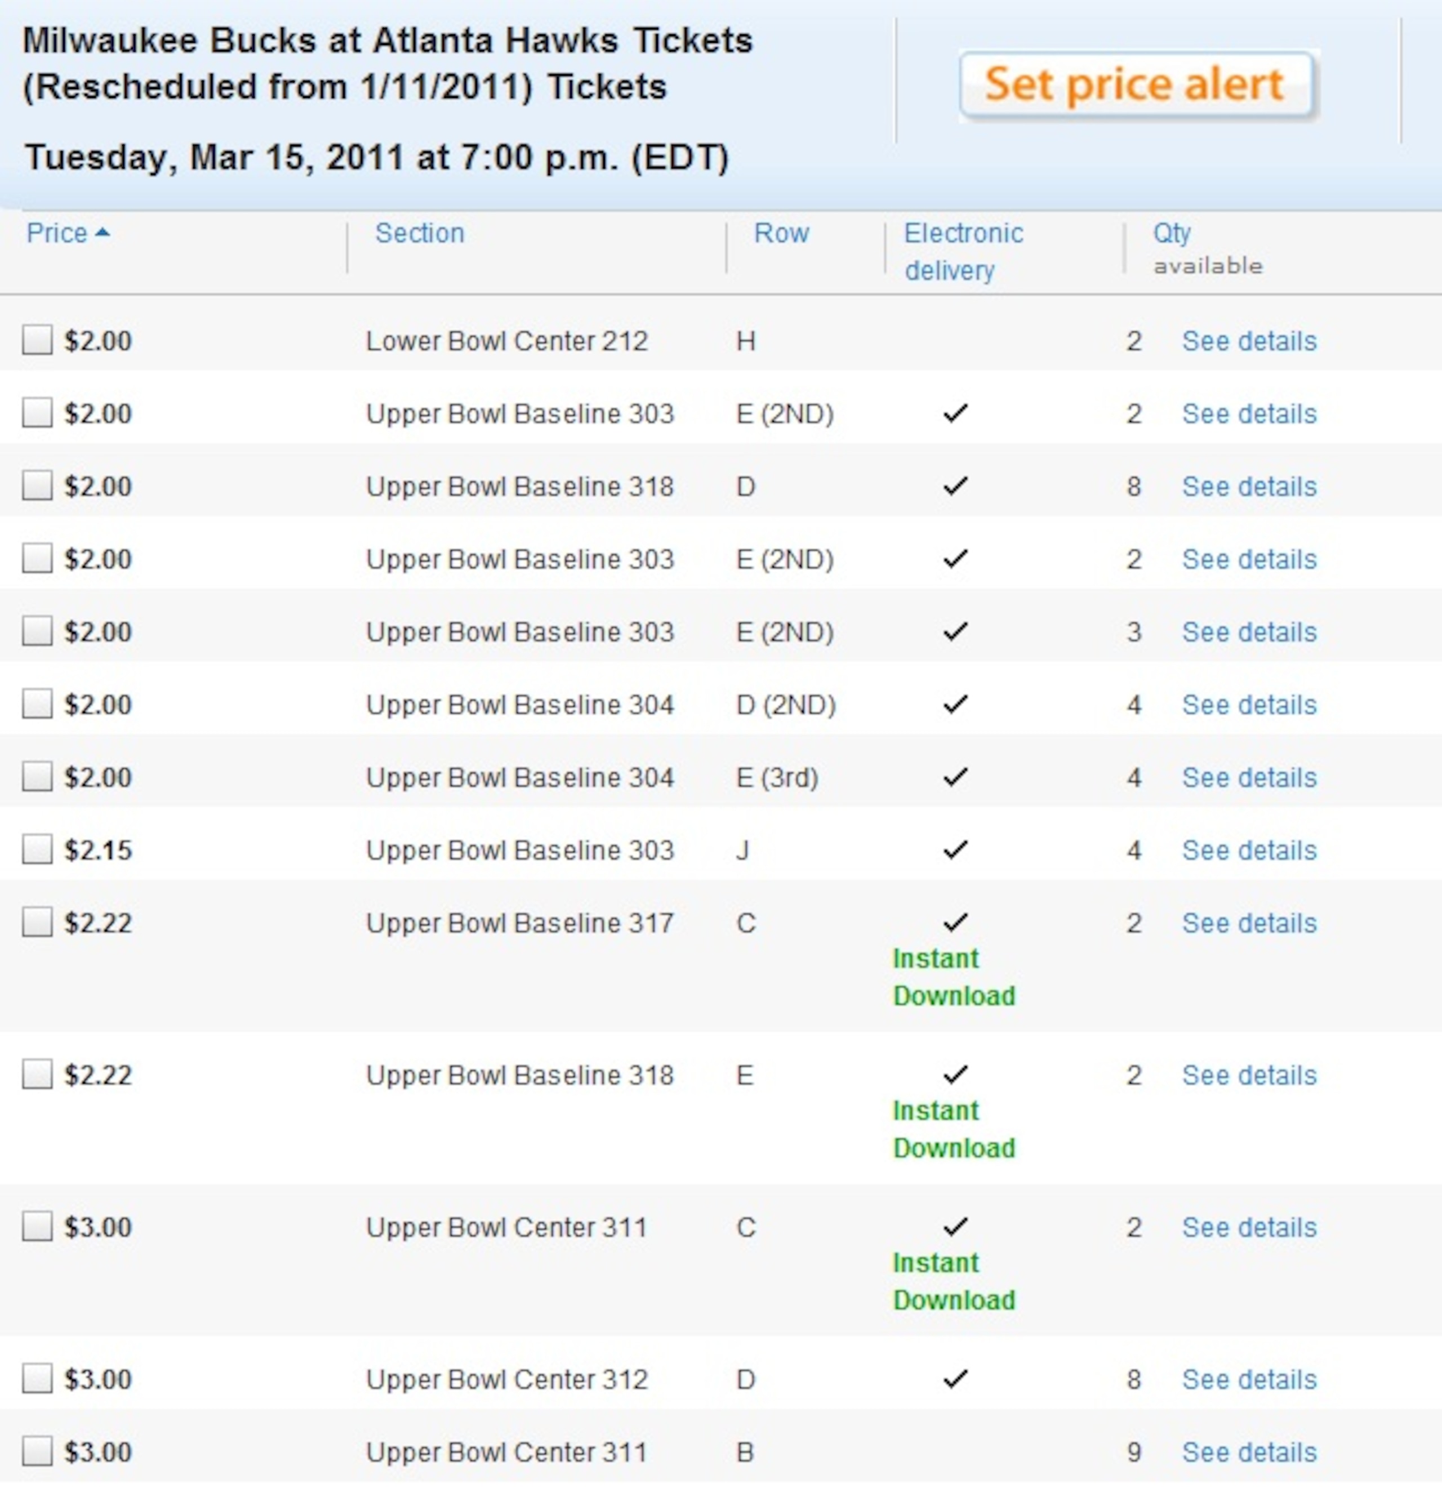The image size is (1442, 1506).
Task: Click Instant Download in the Center 311 row C
Action: 954,1282
